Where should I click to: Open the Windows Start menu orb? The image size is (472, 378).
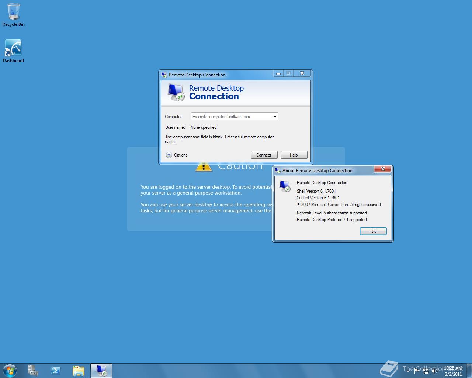[x=10, y=370]
